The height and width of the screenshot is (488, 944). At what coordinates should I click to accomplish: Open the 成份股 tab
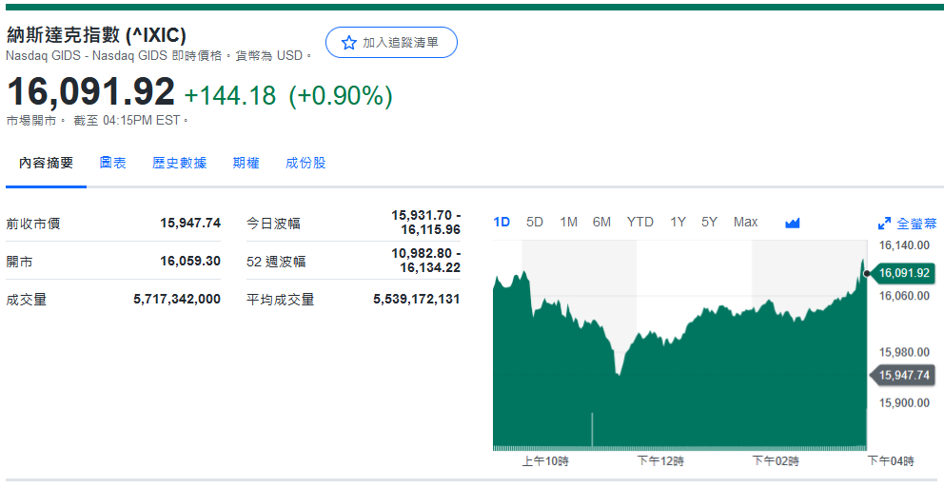(x=305, y=163)
